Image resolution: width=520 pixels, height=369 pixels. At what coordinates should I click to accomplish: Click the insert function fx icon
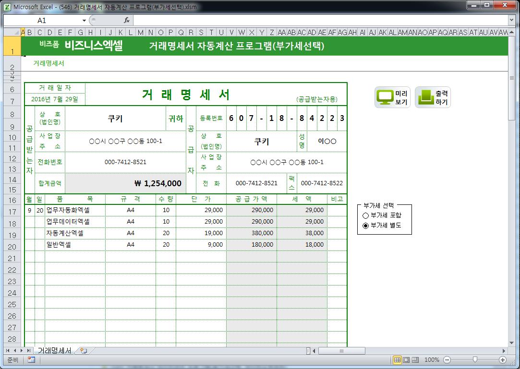[x=127, y=21]
